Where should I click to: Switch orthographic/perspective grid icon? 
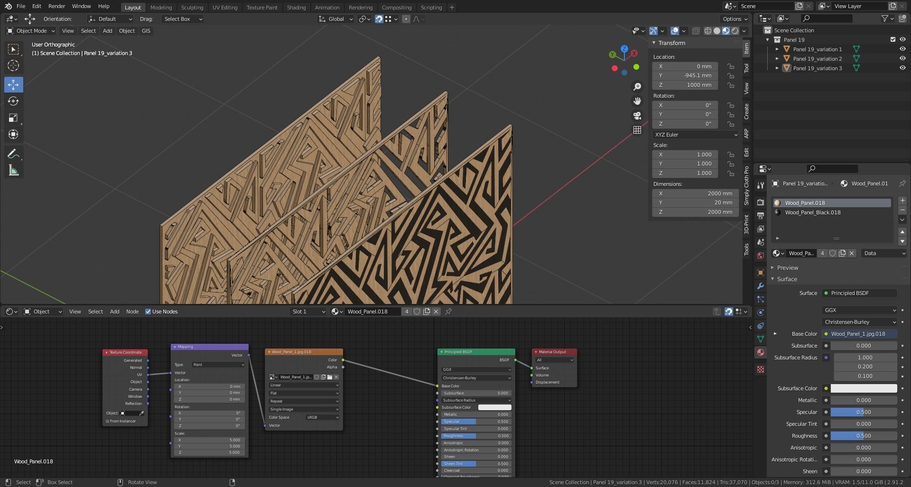tap(637, 129)
